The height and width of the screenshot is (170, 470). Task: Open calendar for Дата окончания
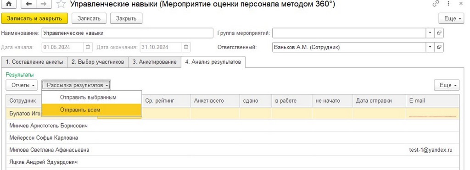click(x=186, y=47)
